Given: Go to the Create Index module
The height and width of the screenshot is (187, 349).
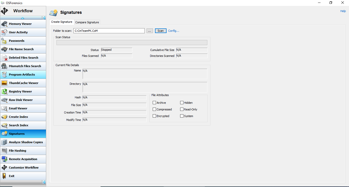Looking at the screenshot, I should click(x=23, y=117).
